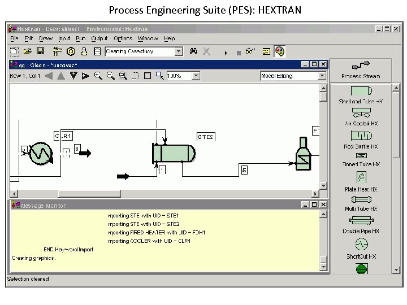Click the CLR1 cooler unit on flowsheet
This screenshot has width=407, height=305.
pyautogui.click(x=41, y=154)
